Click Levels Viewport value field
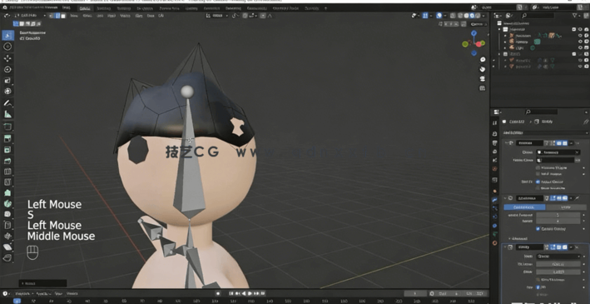The width and height of the screenshot is (590, 304). [x=558, y=215]
